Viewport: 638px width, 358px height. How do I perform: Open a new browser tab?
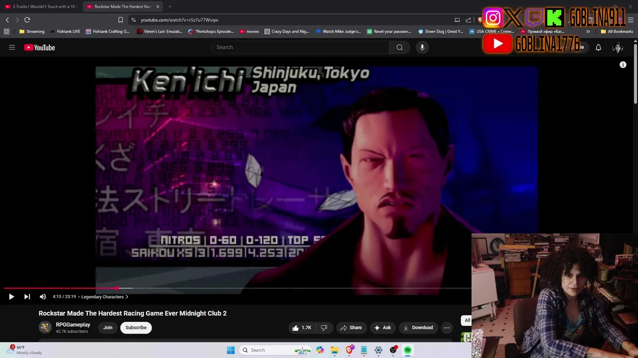[x=170, y=6]
